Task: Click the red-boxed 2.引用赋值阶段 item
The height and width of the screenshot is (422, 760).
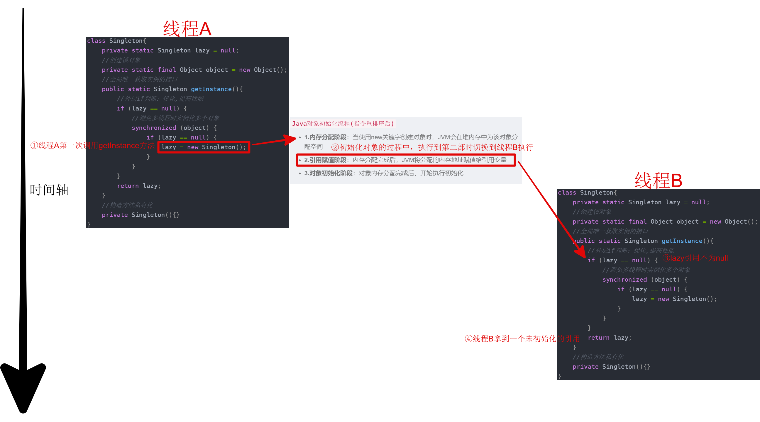Action: pos(406,160)
